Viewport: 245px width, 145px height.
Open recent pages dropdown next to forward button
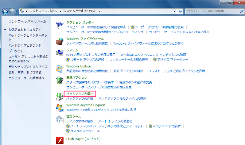(x=17, y=11)
